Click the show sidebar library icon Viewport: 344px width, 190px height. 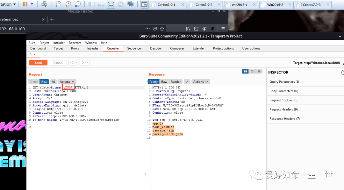pyautogui.click(x=91, y=4)
